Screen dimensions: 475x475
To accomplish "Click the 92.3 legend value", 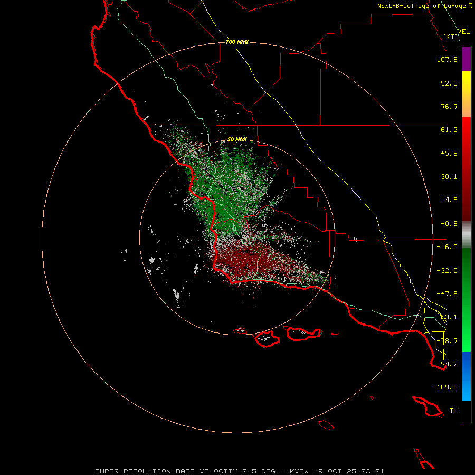I will pyautogui.click(x=449, y=83).
